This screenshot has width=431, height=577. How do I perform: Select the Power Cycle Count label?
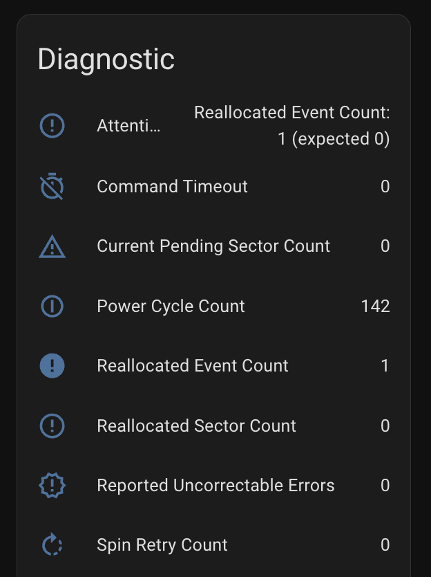coord(171,306)
